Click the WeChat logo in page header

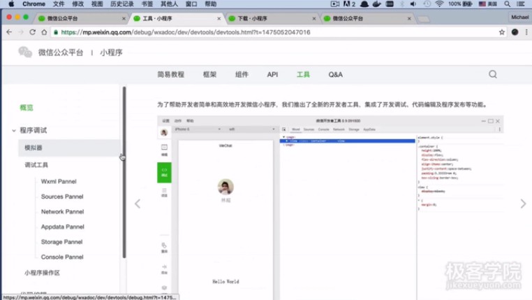25,52
